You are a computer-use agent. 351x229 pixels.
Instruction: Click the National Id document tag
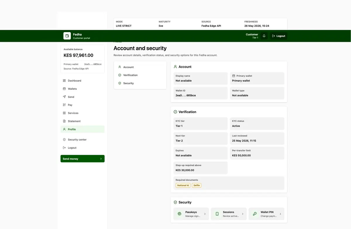[183, 185]
